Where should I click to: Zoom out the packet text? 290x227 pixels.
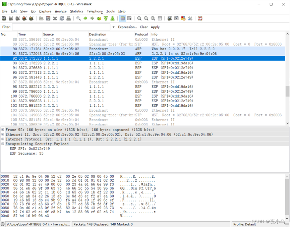click(146, 18)
